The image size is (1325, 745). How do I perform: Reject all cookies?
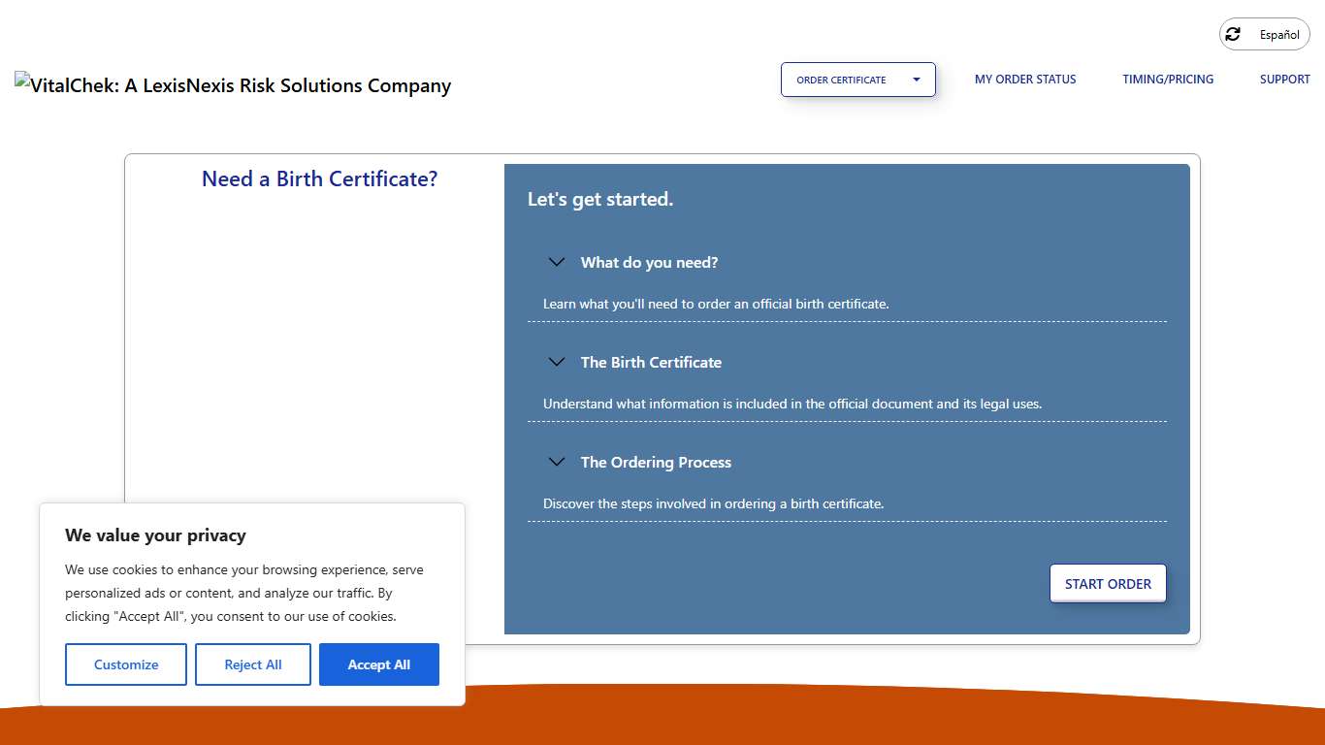(253, 664)
